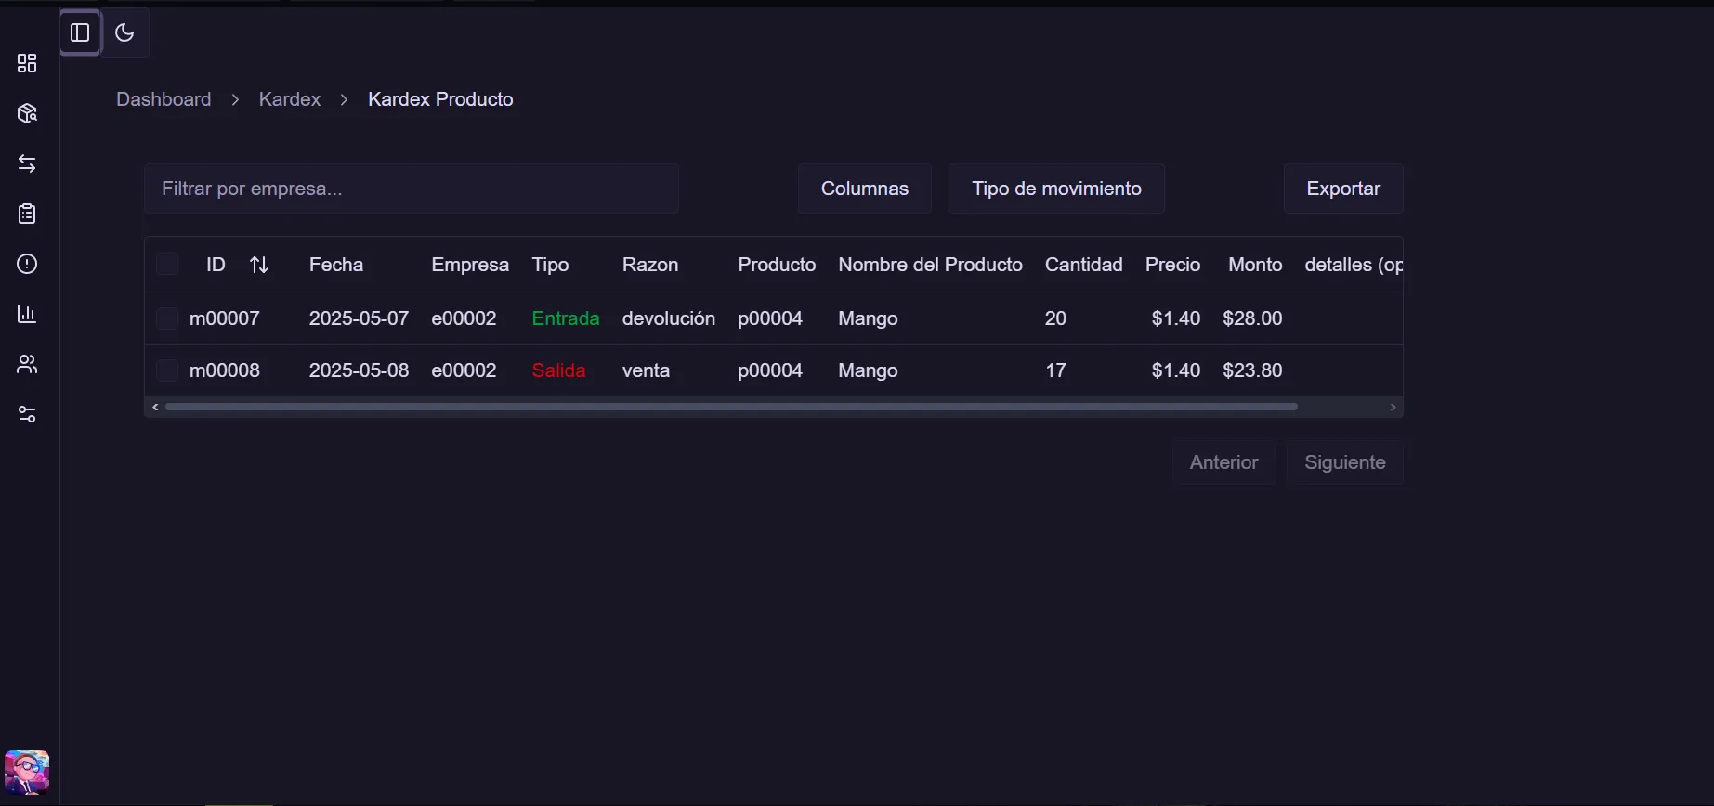
Task: Open the movements arrows icon in sidebar
Action: pos(27,163)
